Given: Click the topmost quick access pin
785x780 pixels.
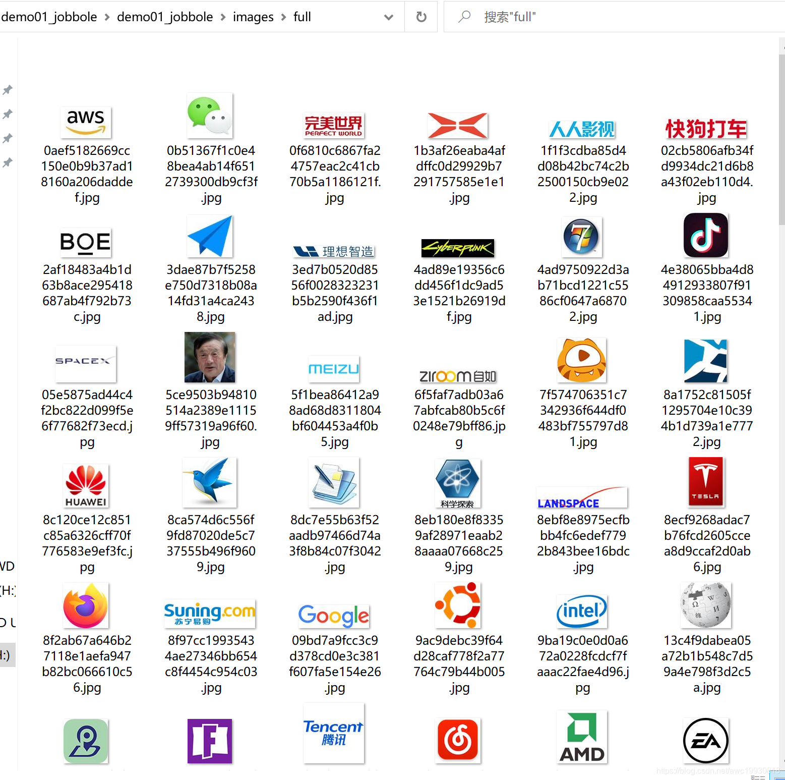Looking at the screenshot, I should (x=7, y=90).
